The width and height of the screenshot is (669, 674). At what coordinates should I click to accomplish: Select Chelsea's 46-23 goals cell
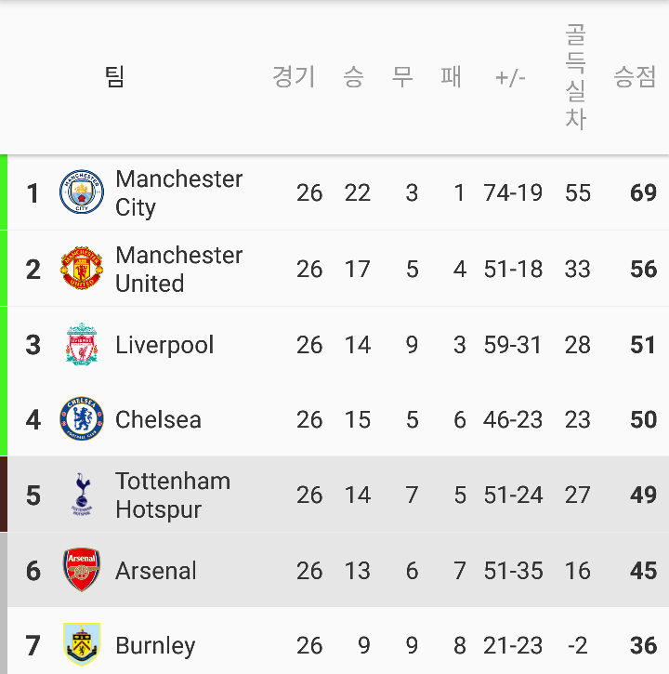pyautogui.click(x=513, y=419)
